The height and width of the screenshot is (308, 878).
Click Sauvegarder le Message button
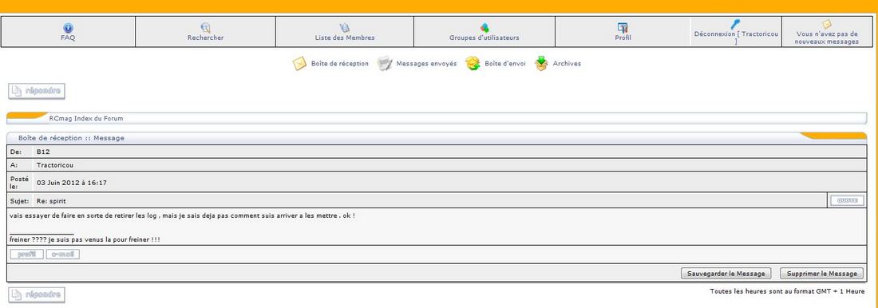pos(726,273)
